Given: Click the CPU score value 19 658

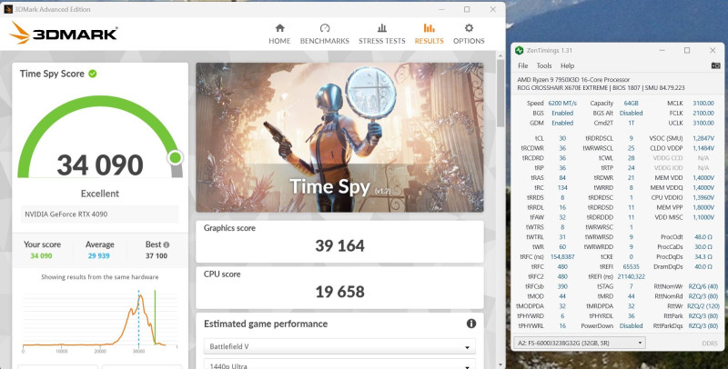Looking at the screenshot, I should point(339,292).
